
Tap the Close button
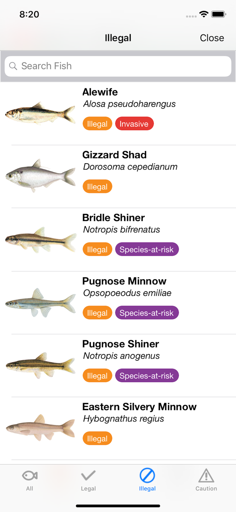pyautogui.click(x=212, y=38)
